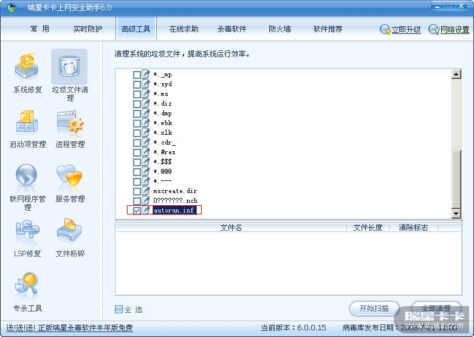Viewport: 474px width, 337px height.
Task: Sort by the 文件名 column header
Action: pos(231,227)
